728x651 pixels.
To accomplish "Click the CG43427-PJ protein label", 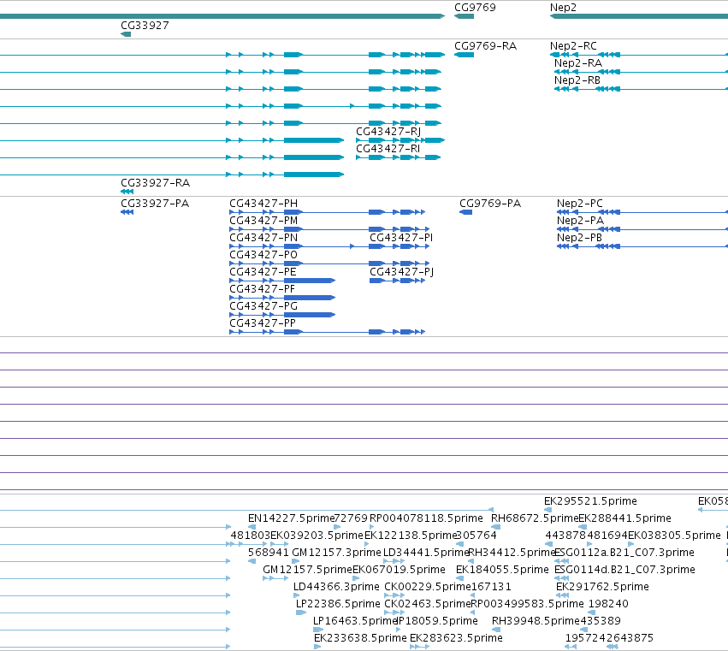I will click(x=401, y=272).
